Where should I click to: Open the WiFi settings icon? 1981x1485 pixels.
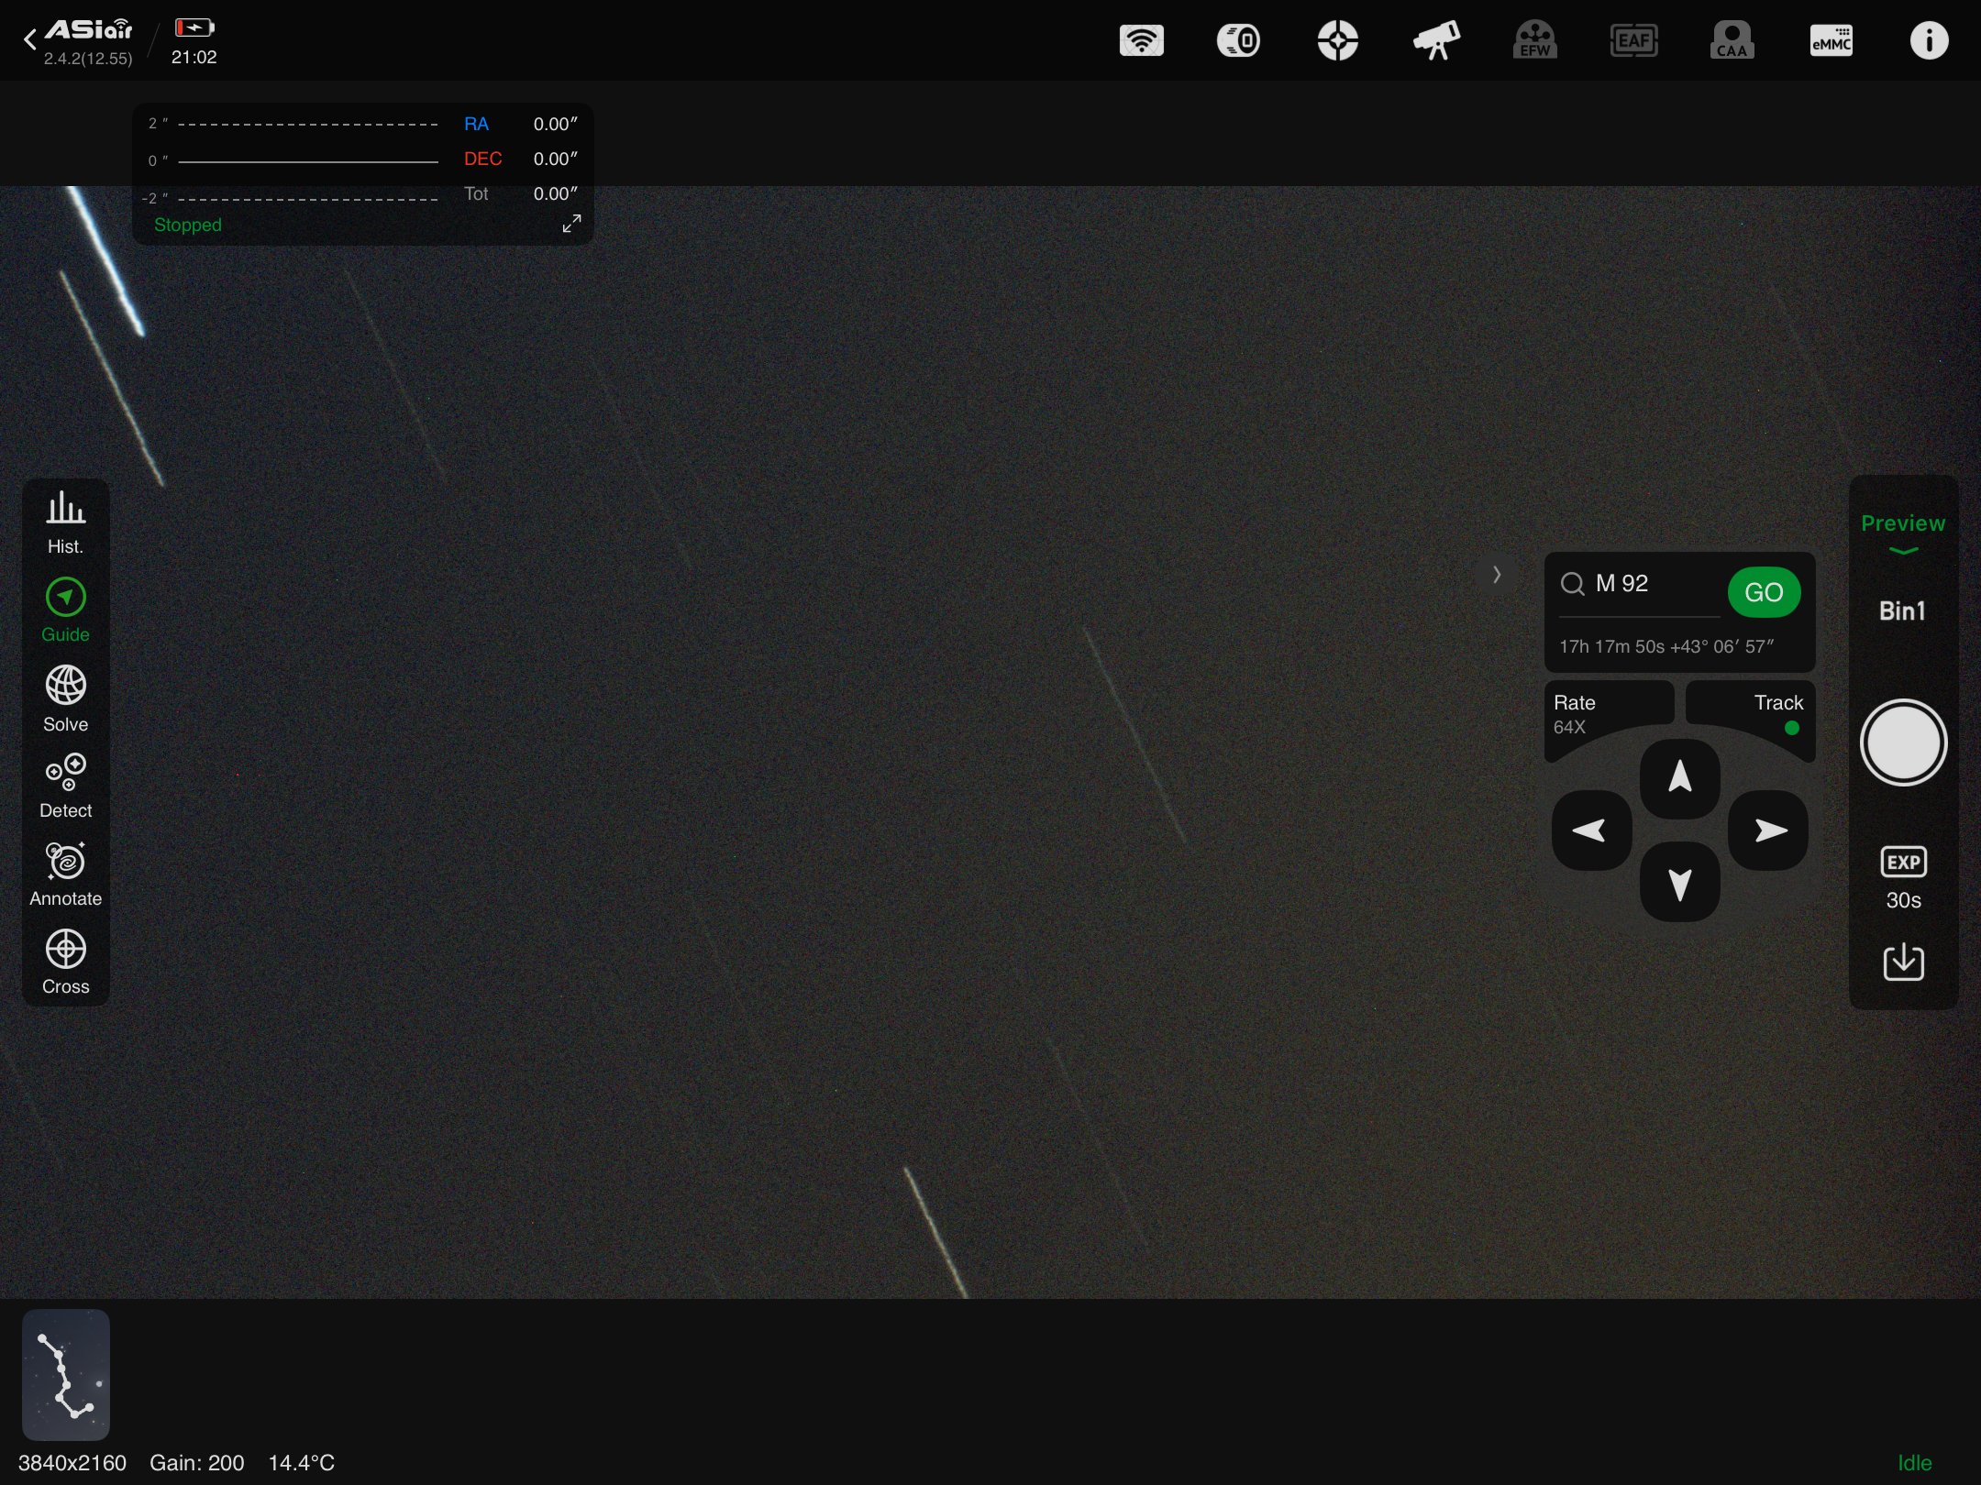(1141, 41)
